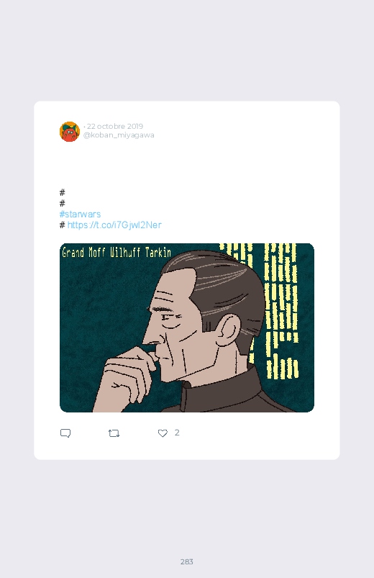Screen dimensions: 374x578
Task: Open the orange profile avatar
Action: (70, 132)
